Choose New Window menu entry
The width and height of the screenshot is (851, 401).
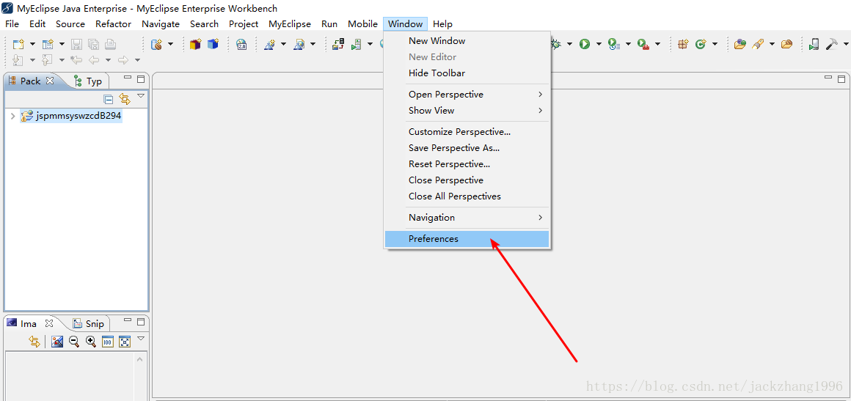(467, 41)
